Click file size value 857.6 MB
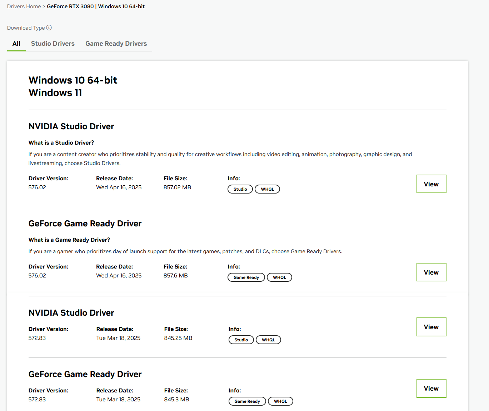 pos(175,275)
